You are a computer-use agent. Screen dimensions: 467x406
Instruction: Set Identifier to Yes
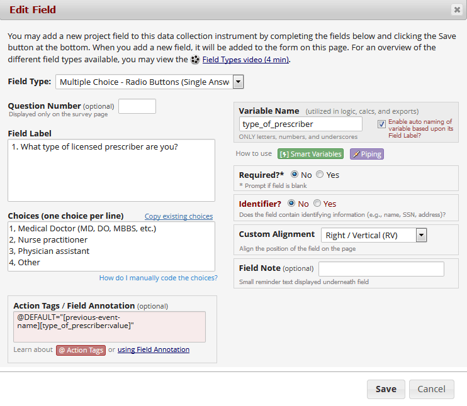click(317, 203)
